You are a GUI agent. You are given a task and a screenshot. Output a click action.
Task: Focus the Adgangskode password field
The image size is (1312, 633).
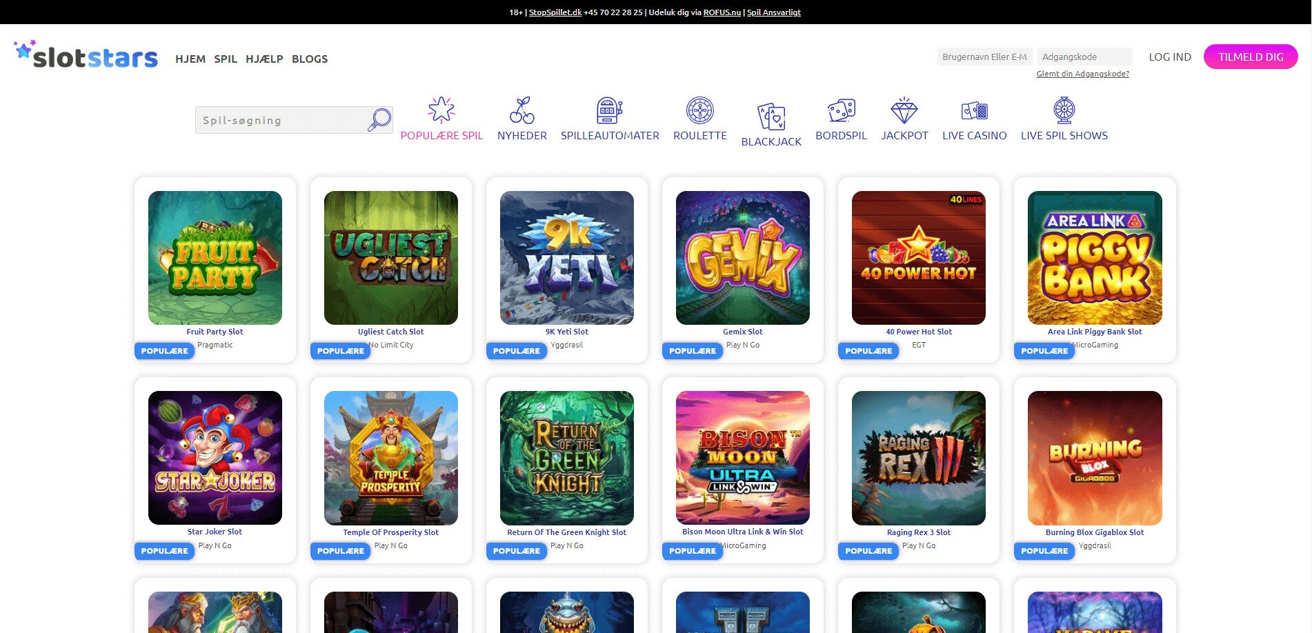pos(1085,57)
